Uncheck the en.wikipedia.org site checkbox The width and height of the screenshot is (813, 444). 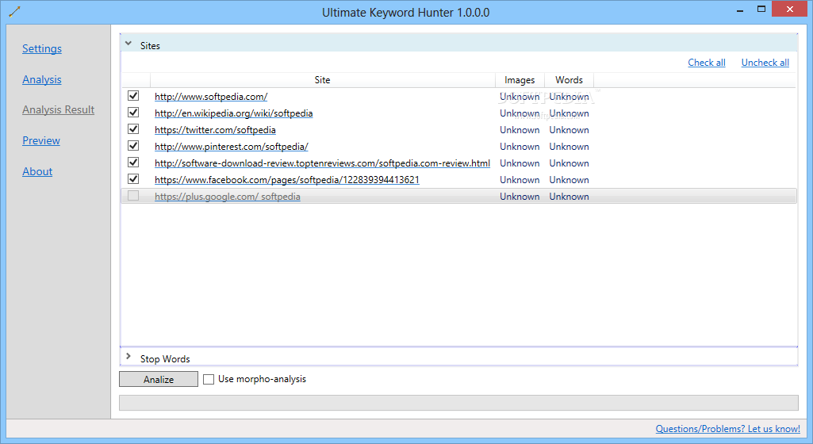[133, 113]
